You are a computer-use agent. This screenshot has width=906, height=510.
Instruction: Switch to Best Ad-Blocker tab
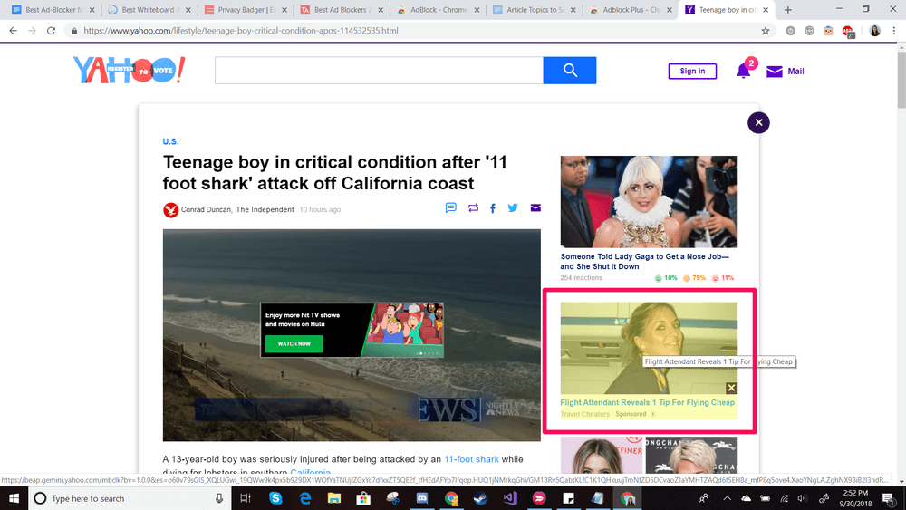pyautogui.click(x=53, y=10)
